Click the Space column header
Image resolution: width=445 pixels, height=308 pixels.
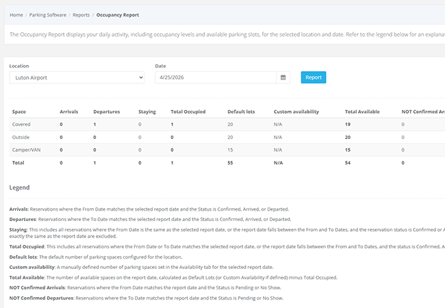(x=19, y=112)
